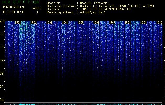Click the HROFFT 1.0.0 title text
The height and width of the screenshot is (105, 165).
click(20, 2)
